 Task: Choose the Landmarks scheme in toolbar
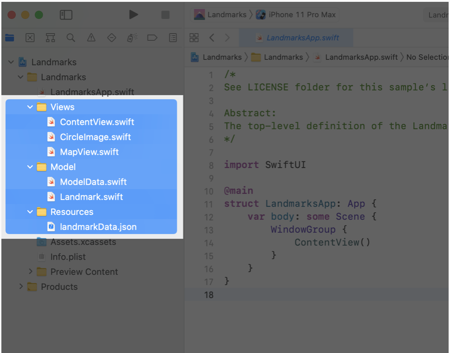pos(220,15)
